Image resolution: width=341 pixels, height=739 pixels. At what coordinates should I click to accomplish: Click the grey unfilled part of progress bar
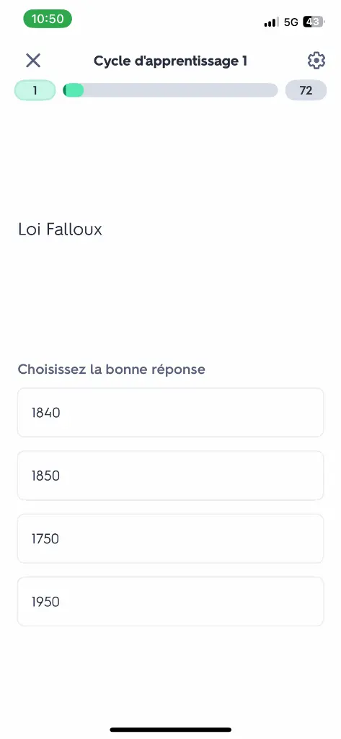(x=181, y=90)
